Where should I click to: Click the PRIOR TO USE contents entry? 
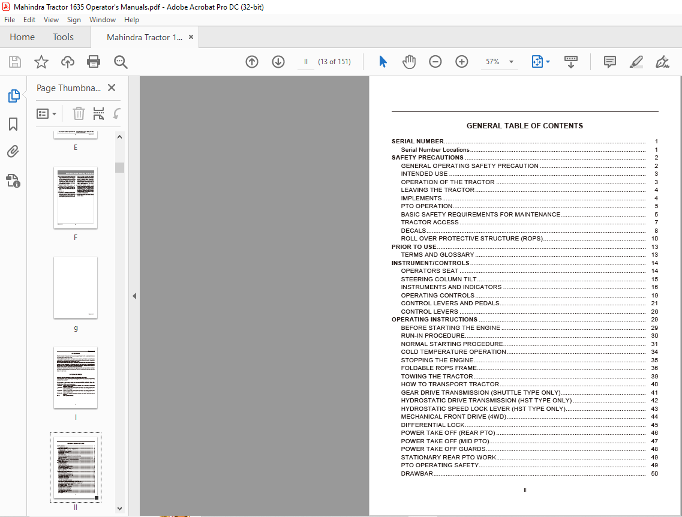(525, 247)
